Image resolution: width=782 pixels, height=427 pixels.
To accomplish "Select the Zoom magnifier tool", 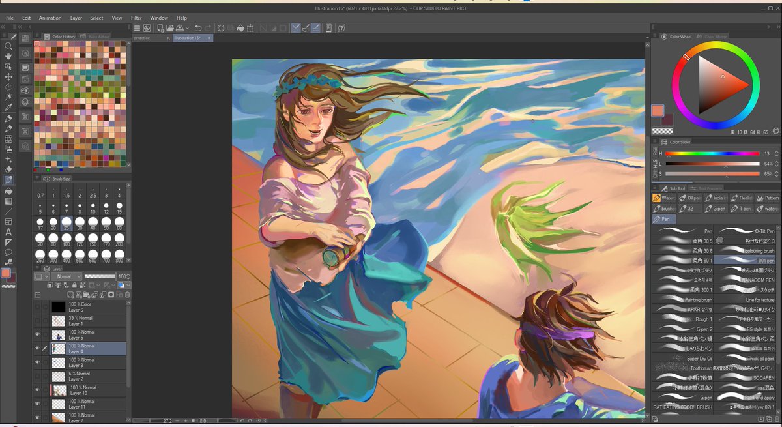I will point(8,46).
